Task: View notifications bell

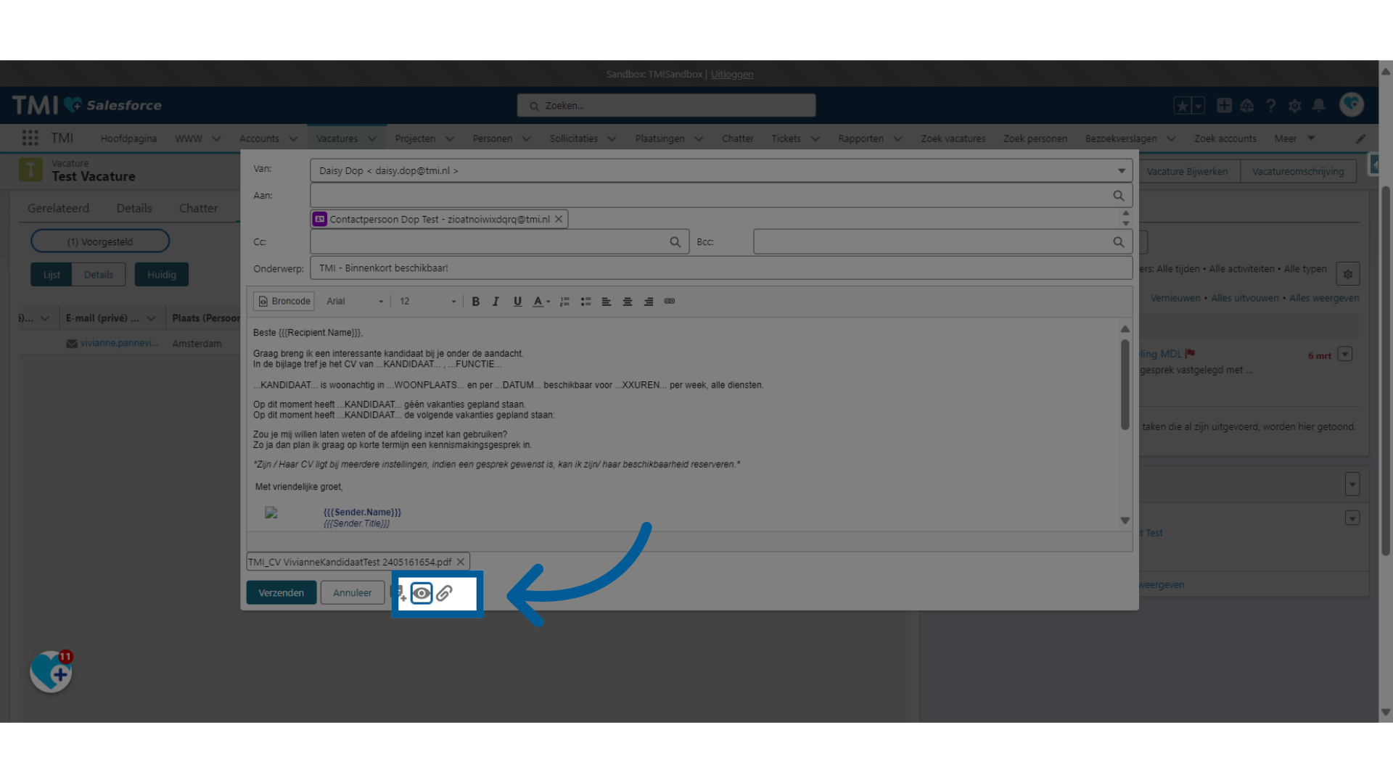Action: tap(1319, 106)
